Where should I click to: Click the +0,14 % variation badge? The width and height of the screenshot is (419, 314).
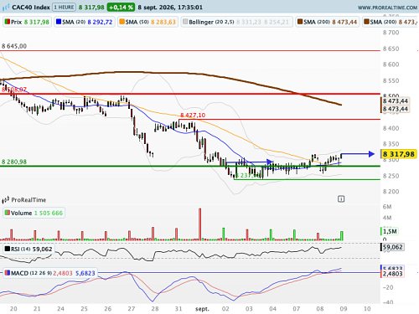121,8
